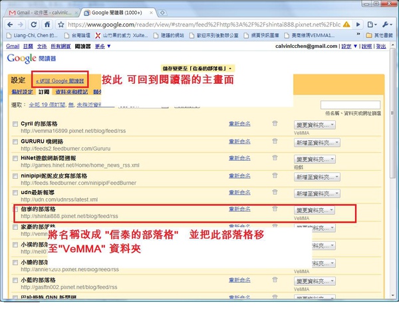The width and height of the screenshot is (399, 333).
Task: Open the 新增至資料夾 dropdown for GURURU 噴網路
Action: pos(317,143)
